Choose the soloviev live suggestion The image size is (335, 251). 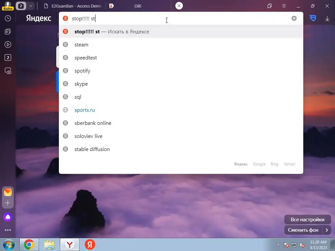pyautogui.click(x=181, y=136)
